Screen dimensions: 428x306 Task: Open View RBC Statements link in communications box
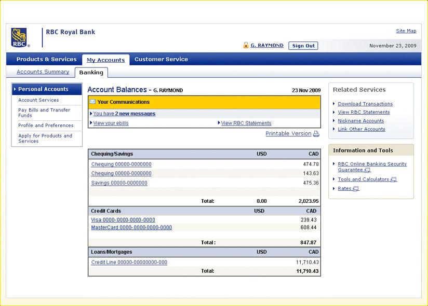(x=246, y=123)
